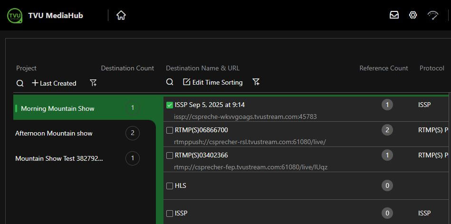Enable the RTMP(S)03402366 checkbox
Screen dimensions: 451x224
[170, 156]
